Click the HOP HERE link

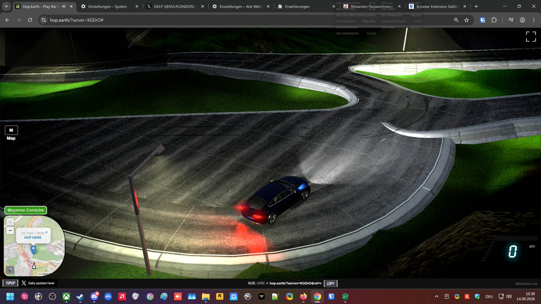point(33,237)
